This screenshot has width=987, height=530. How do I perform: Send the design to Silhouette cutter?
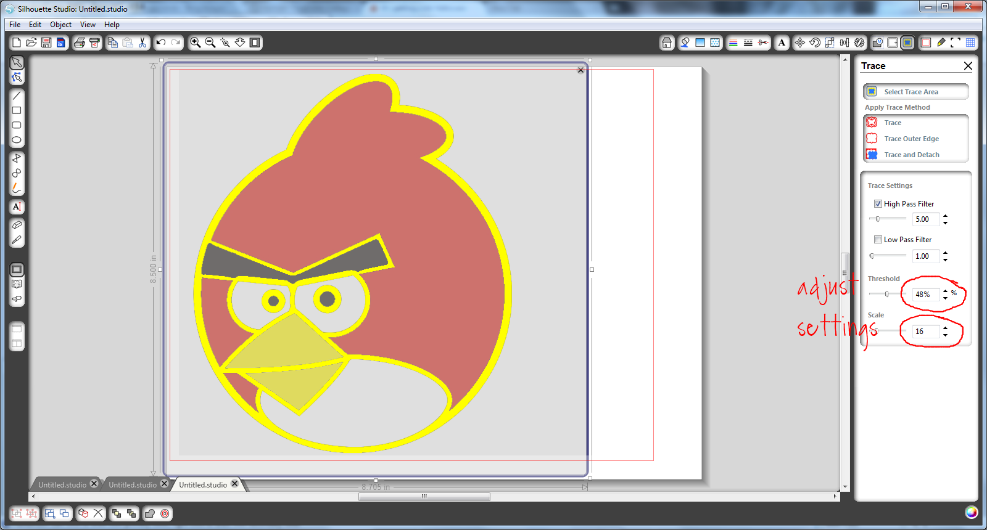point(94,43)
